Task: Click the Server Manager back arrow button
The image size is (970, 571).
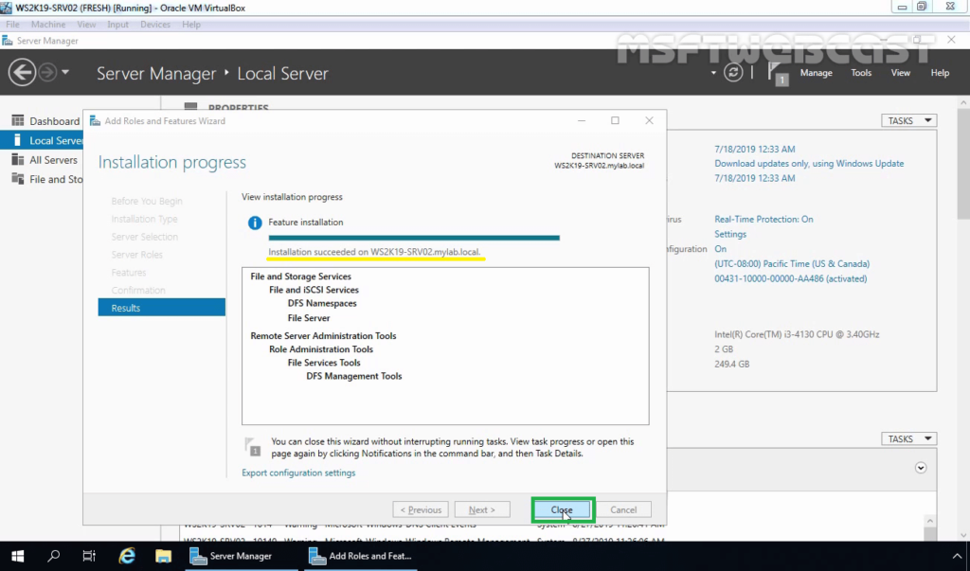Action: (22, 72)
